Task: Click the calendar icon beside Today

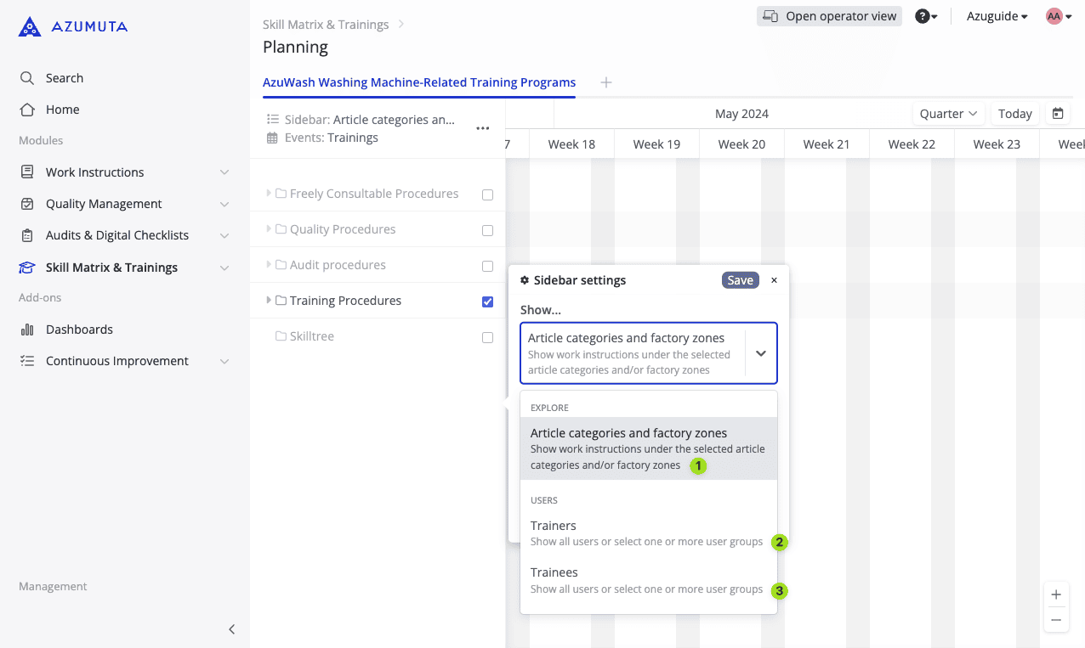Action: point(1055,113)
